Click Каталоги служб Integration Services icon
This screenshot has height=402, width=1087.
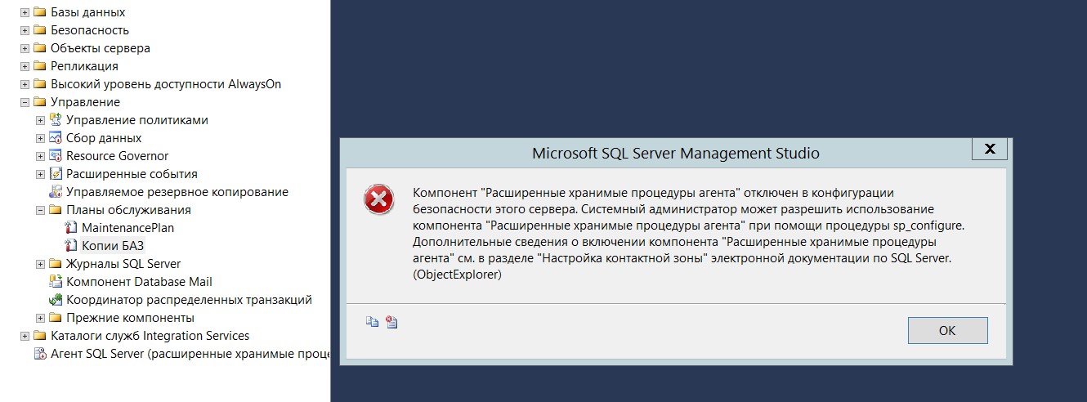coord(39,336)
